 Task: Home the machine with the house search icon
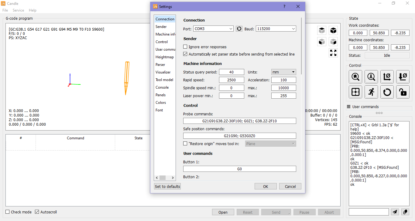[x=355, y=77]
